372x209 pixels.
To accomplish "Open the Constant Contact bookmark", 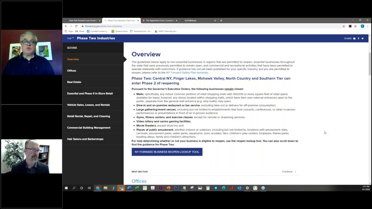I will (97, 31).
